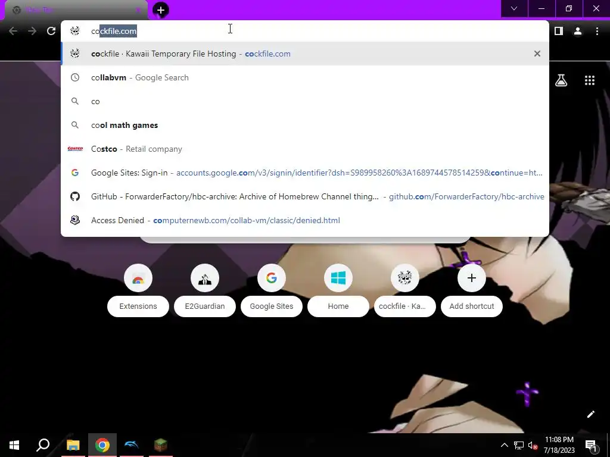Open clock showing 11:08 PM
This screenshot has width=610, height=457.
coord(559,445)
